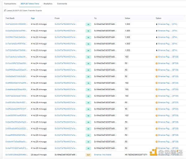Open transaction hash 0x7d361204cb... from 28 days ago
Viewport: 186px width, 159px height.
pos(16,154)
